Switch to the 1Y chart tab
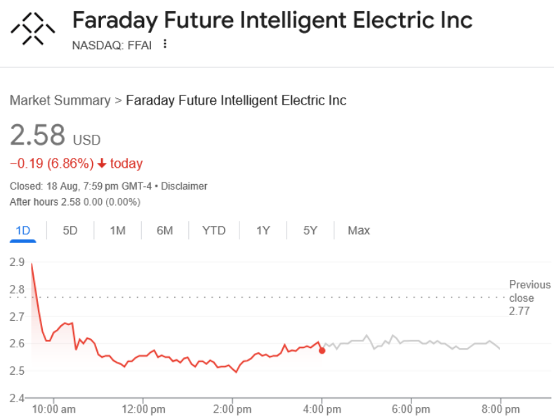The image size is (554, 419). [263, 230]
